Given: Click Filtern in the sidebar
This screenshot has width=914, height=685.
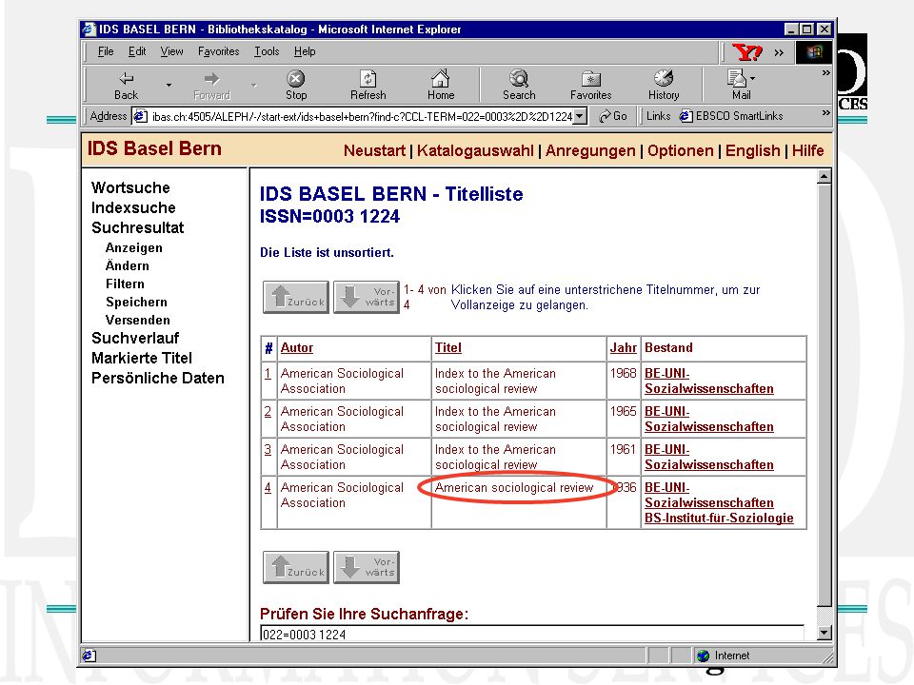Looking at the screenshot, I should point(125,284).
